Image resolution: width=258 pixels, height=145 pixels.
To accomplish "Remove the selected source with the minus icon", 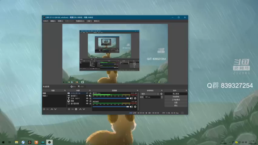I will [x=73, y=109].
